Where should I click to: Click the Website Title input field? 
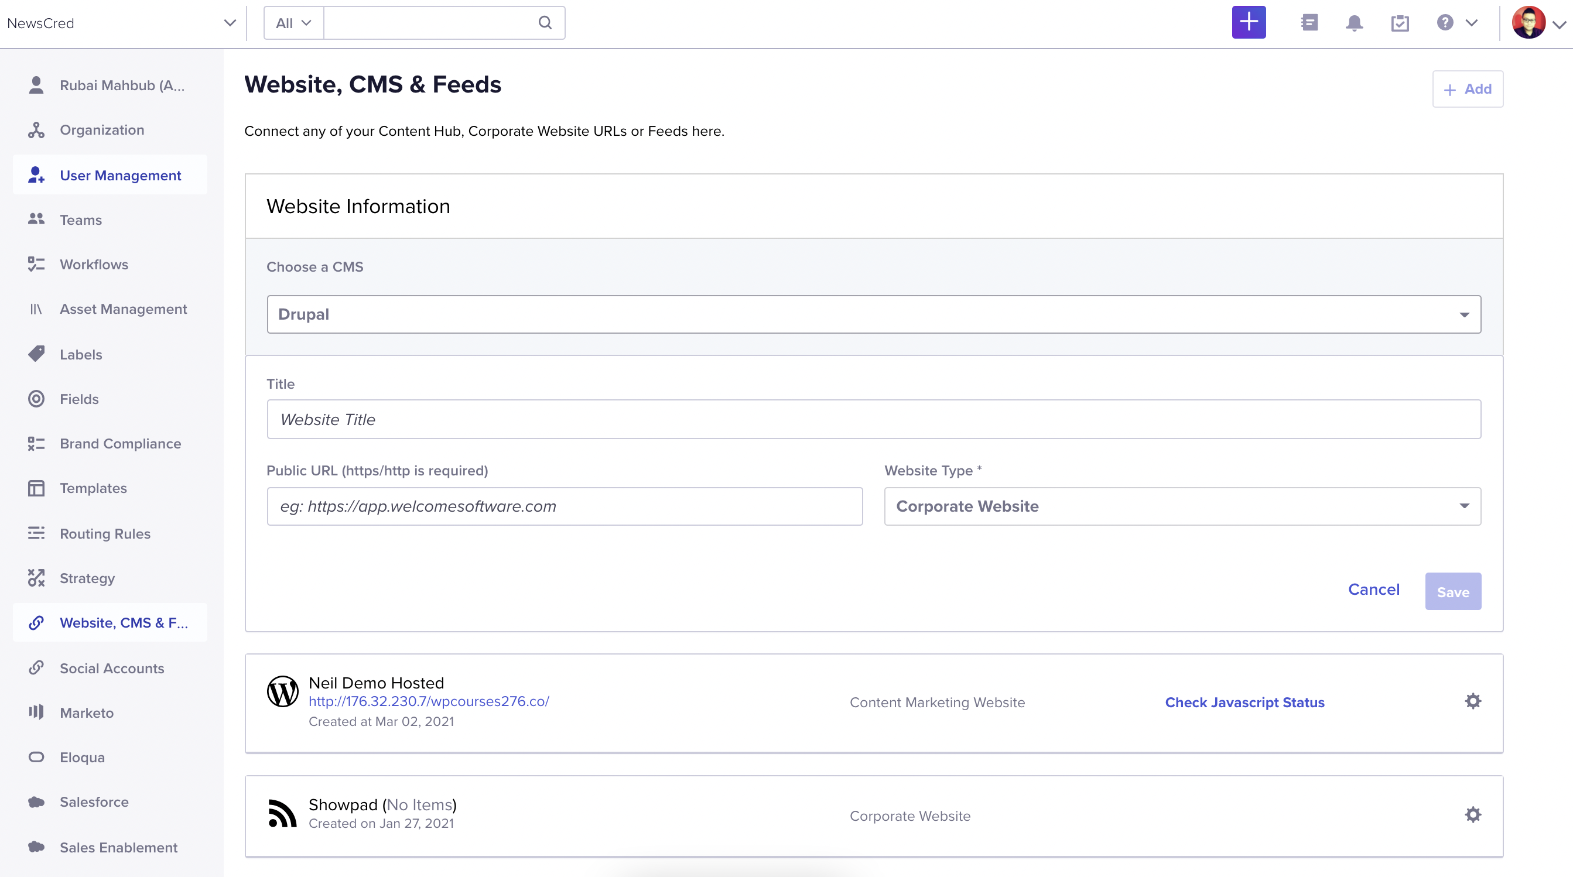873,419
